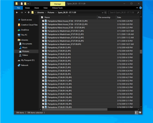153x123 pixels.
Task: Go back using the Back arrow
Action: pos(16,12)
